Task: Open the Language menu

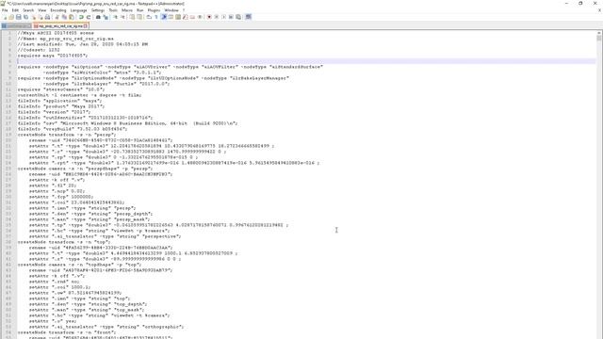Action: click(79, 10)
